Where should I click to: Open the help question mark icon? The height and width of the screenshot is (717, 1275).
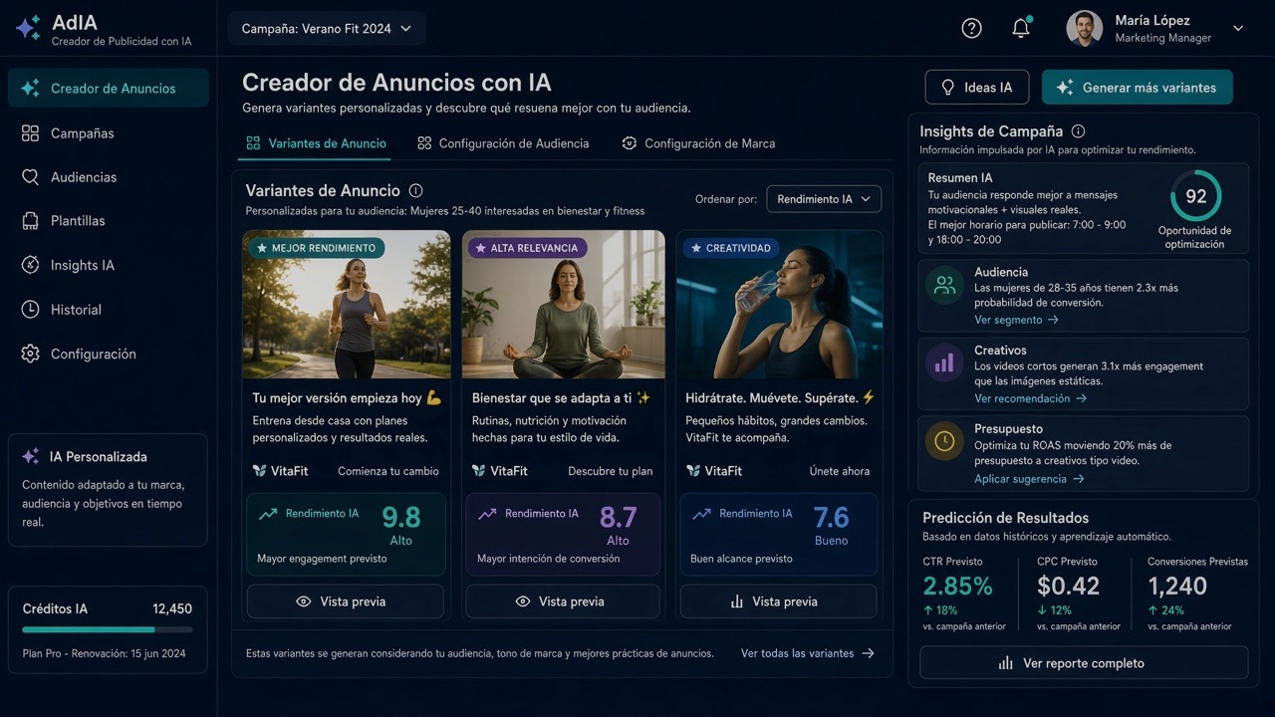(x=971, y=29)
